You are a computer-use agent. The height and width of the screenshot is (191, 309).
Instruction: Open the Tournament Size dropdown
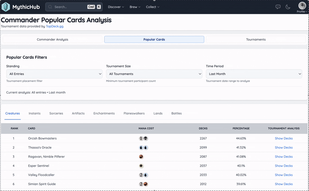154,74
